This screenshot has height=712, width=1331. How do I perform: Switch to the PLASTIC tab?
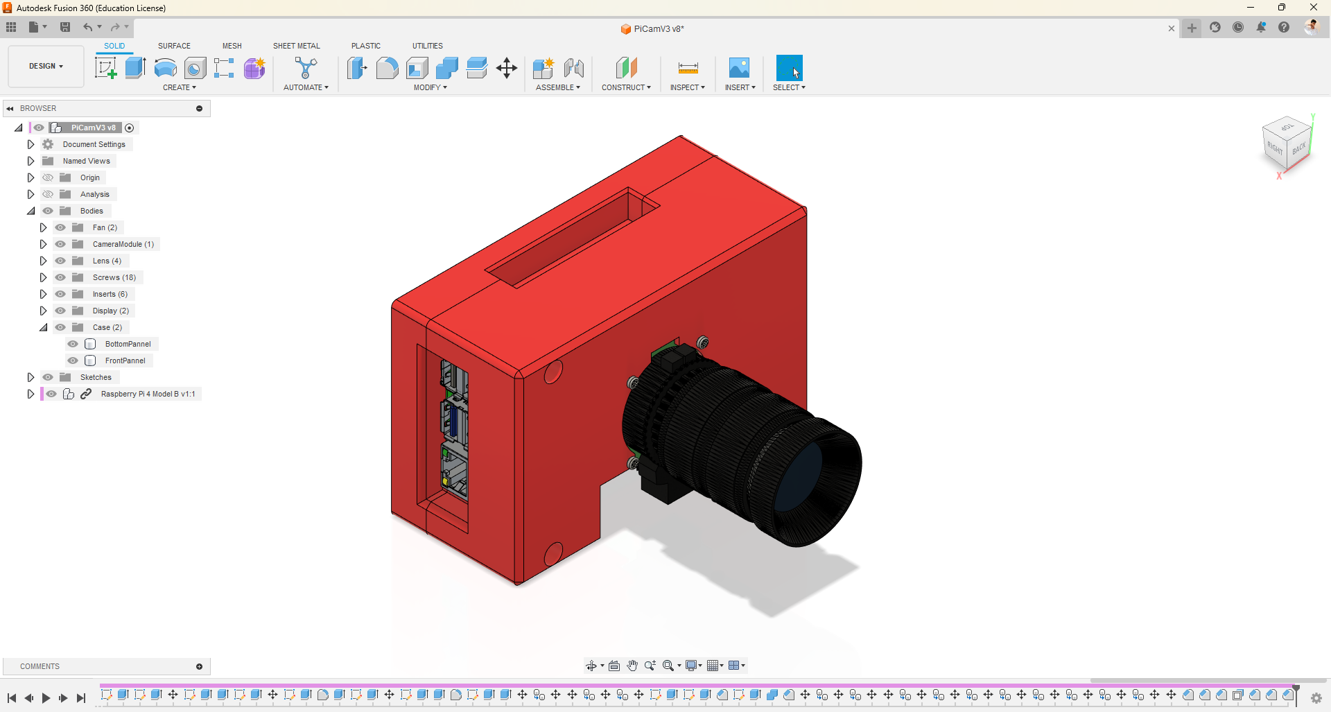point(366,46)
